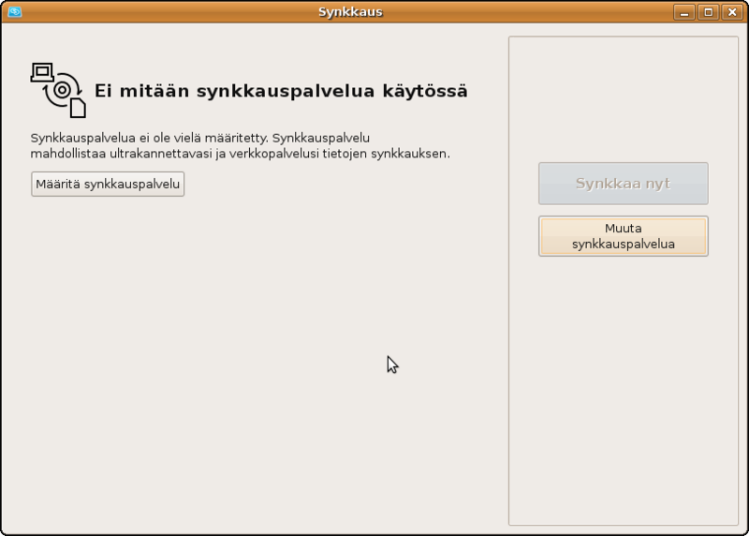The image size is (749, 536).
Task: Click empty panel space above Synkkaa nyt
Action: pyautogui.click(x=623, y=98)
